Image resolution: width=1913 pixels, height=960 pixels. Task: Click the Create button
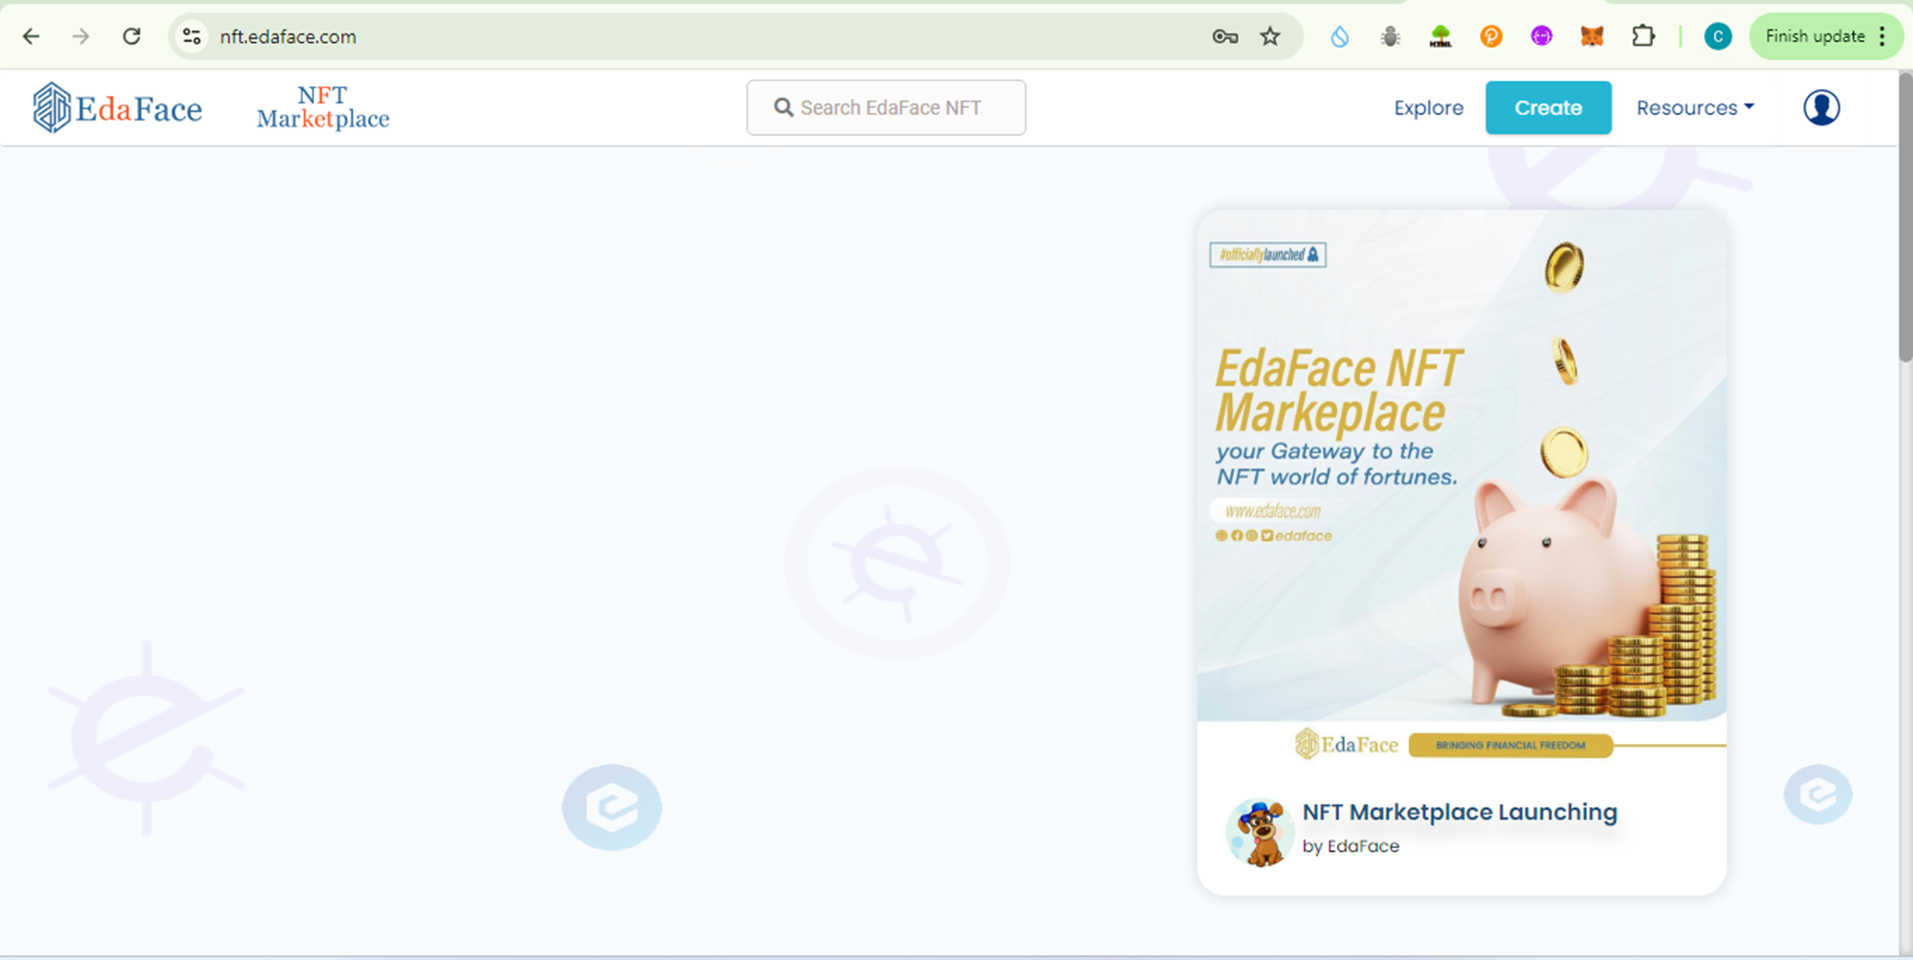tap(1548, 107)
